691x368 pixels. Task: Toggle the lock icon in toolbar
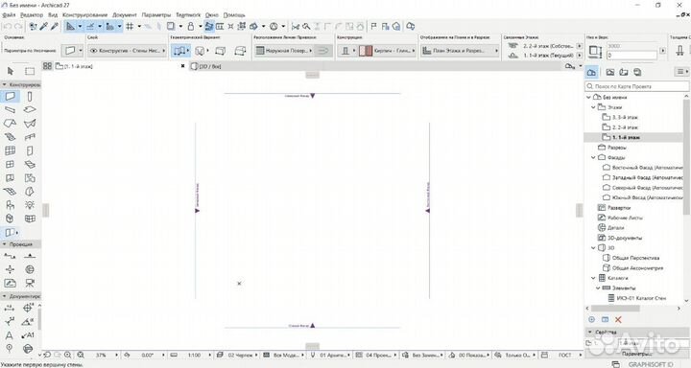point(191,27)
